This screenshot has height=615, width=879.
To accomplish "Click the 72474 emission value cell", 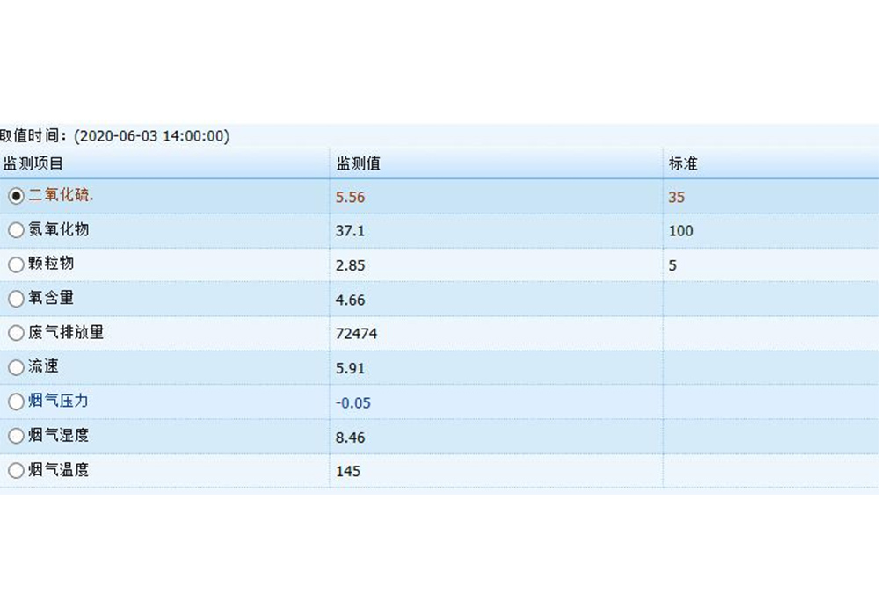I will tap(357, 334).
